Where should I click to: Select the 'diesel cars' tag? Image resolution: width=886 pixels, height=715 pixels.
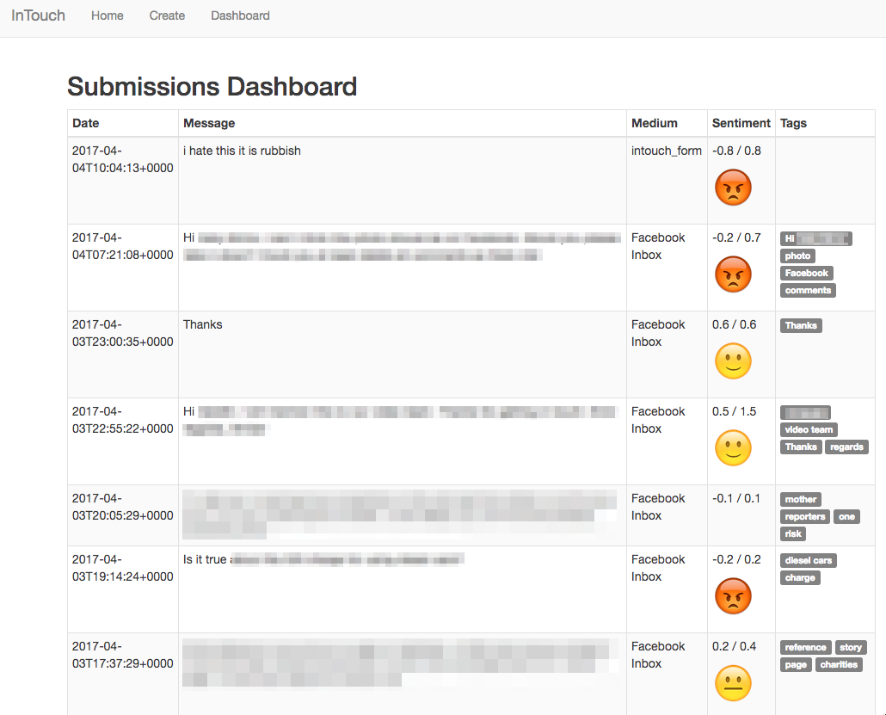[808, 561]
